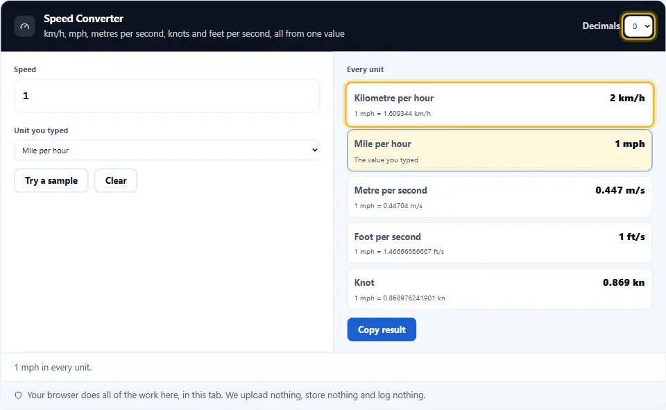This screenshot has height=410, width=666.
Task: Click the Try a sample button
Action: 51,180
